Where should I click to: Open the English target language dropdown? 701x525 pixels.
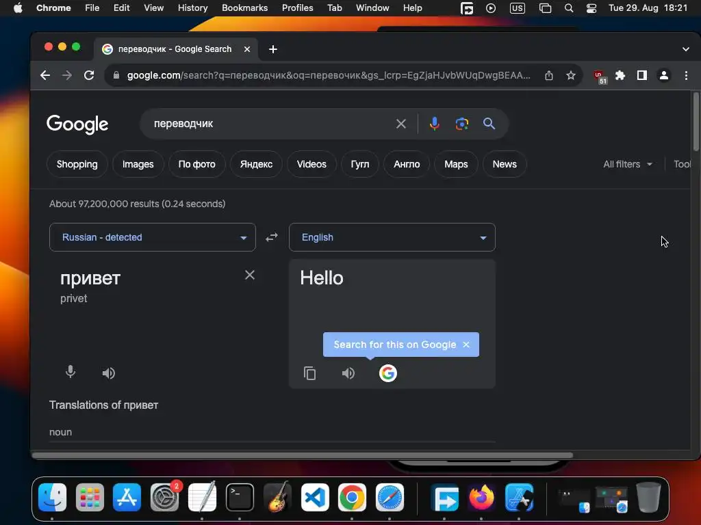tap(392, 237)
